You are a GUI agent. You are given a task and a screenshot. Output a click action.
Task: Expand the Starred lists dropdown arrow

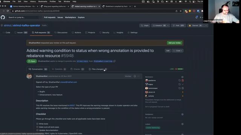click(206, 25)
